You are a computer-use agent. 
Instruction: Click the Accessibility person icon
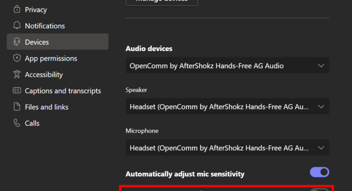[17, 74]
